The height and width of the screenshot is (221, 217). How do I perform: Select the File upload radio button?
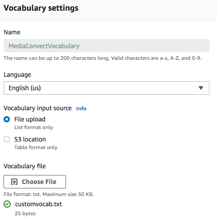(7, 119)
